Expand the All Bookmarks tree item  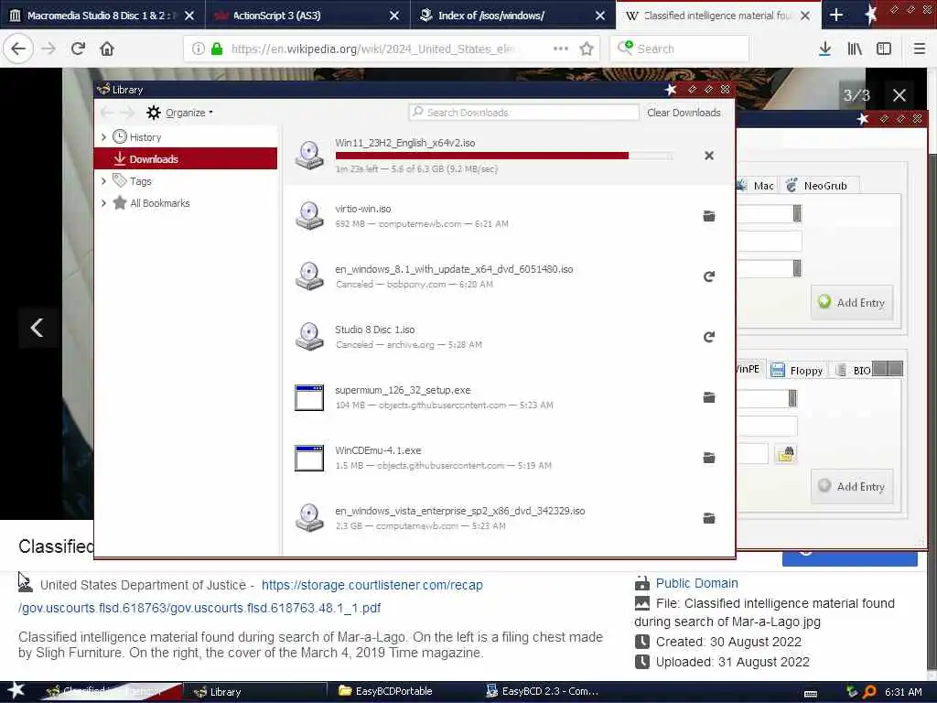tap(104, 202)
